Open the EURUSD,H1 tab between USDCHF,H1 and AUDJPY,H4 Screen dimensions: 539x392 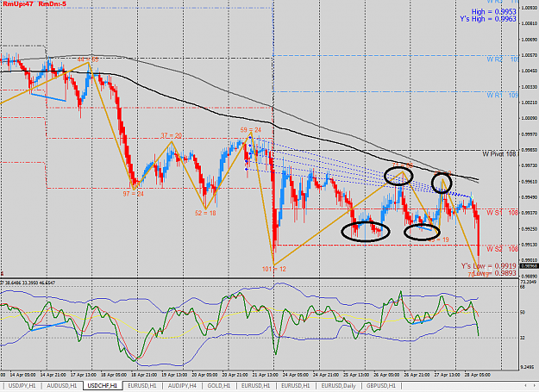click(142, 386)
